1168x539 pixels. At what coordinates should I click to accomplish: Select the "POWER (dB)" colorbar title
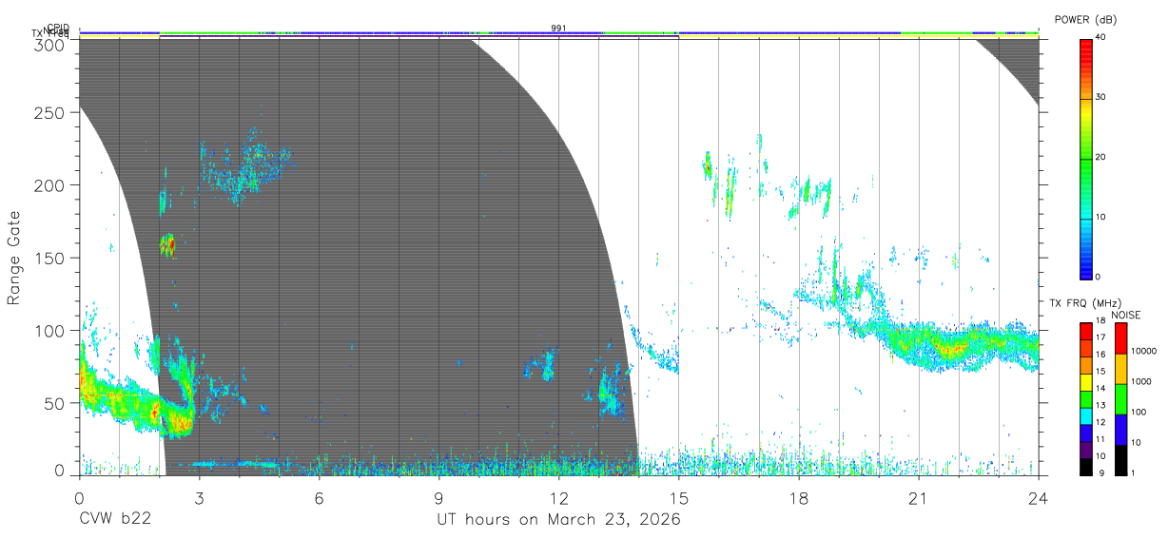coord(1085,19)
